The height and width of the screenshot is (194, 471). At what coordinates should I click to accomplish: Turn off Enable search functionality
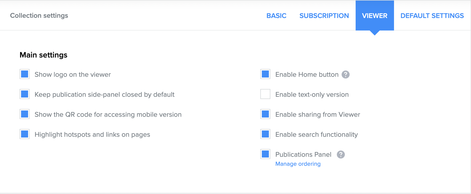coord(265,134)
